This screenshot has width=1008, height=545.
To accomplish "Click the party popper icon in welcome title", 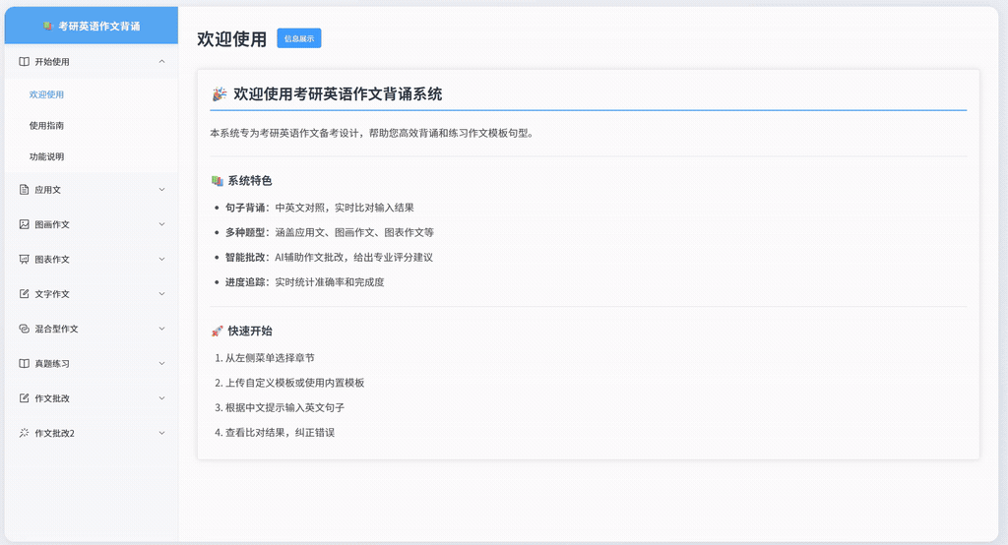I will (220, 94).
